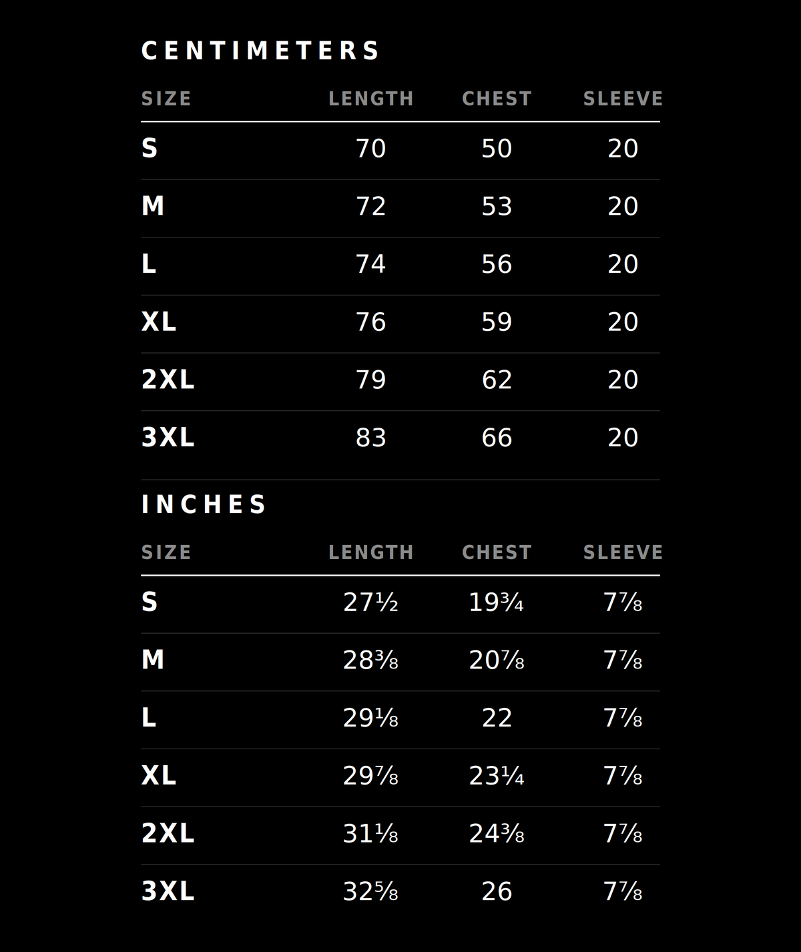Click the 3XL label in centimeters table
Screen dimensions: 801x952
coord(168,438)
